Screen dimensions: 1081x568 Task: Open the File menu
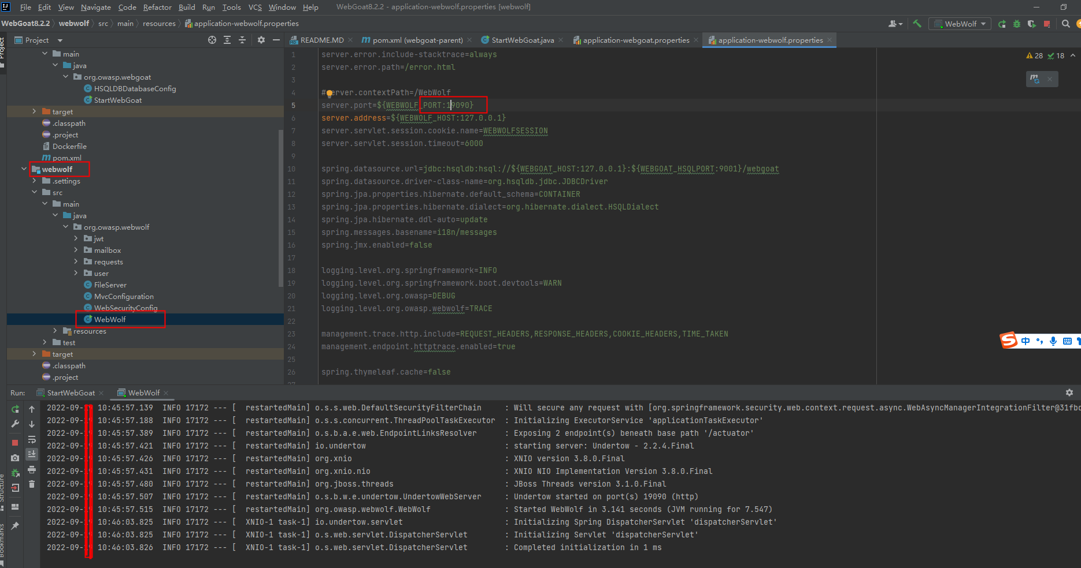click(x=25, y=7)
